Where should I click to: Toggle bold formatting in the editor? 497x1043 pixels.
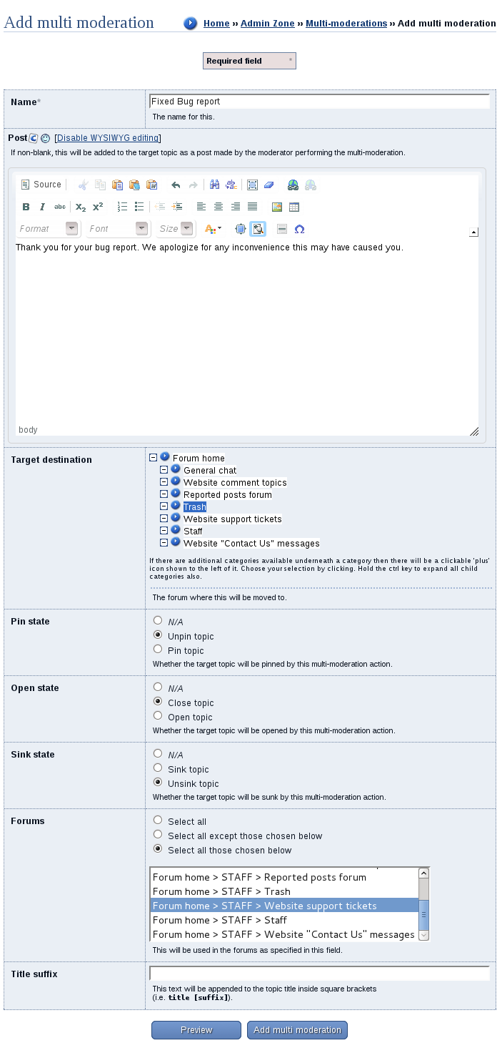[x=26, y=207]
